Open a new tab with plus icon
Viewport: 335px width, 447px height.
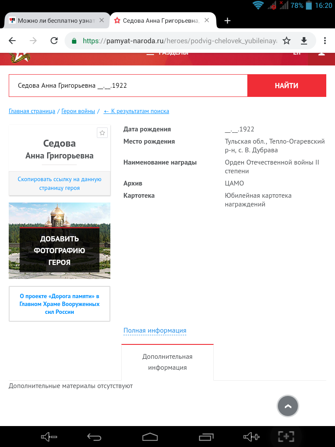(x=227, y=21)
